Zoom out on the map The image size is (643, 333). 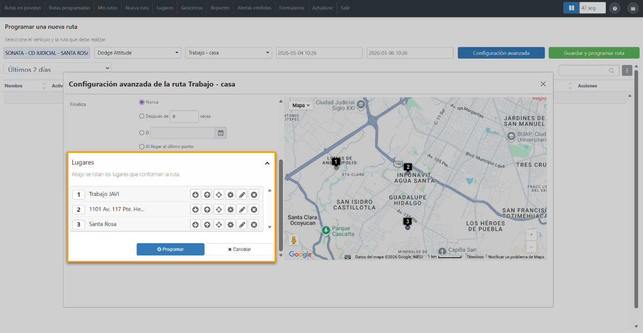coord(532,246)
